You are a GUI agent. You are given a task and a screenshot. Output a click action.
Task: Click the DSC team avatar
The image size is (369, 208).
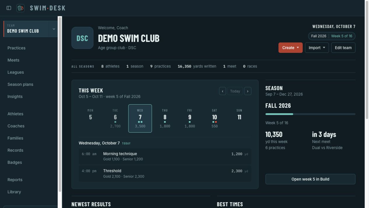(82, 38)
